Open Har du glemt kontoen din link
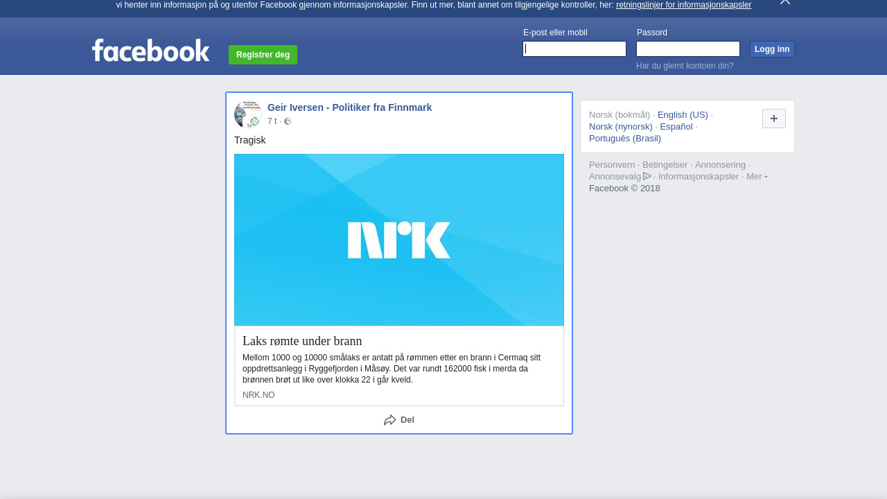887x499 pixels. click(685, 66)
